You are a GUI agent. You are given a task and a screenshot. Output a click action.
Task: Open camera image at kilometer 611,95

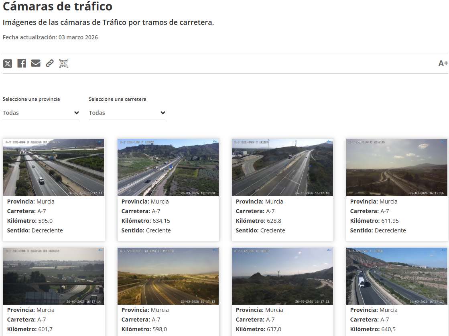pos(397,167)
